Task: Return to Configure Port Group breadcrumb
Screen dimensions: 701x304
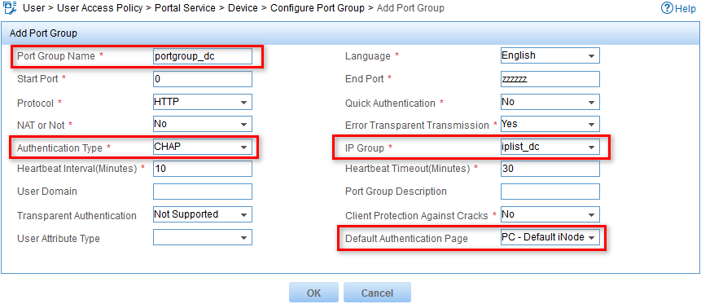Action: pyautogui.click(x=318, y=8)
